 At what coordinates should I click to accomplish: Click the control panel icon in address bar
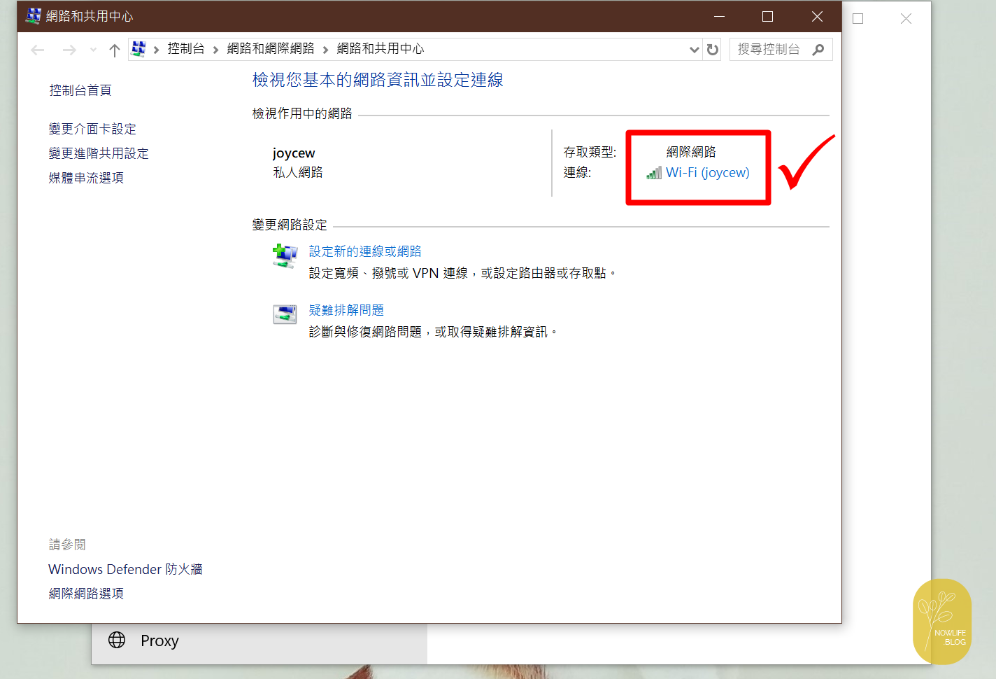(138, 49)
